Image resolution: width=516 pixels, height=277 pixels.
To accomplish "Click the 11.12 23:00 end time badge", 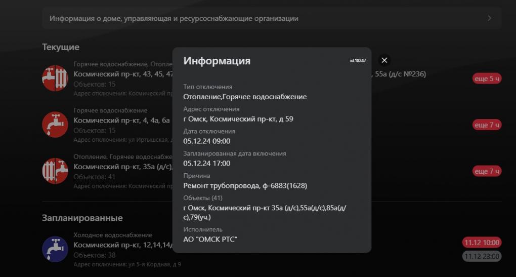I will click(482, 256).
